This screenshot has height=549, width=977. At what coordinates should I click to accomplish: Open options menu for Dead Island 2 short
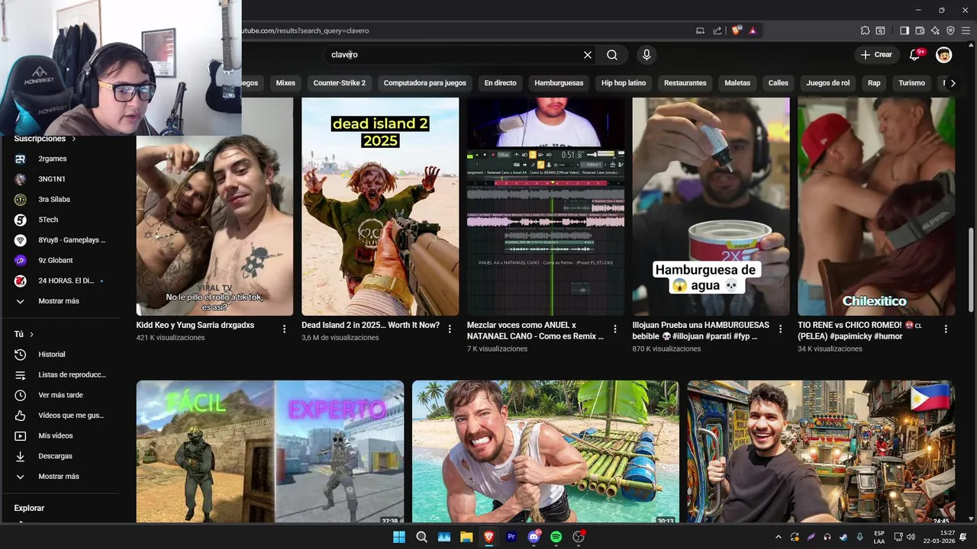click(450, 329)
